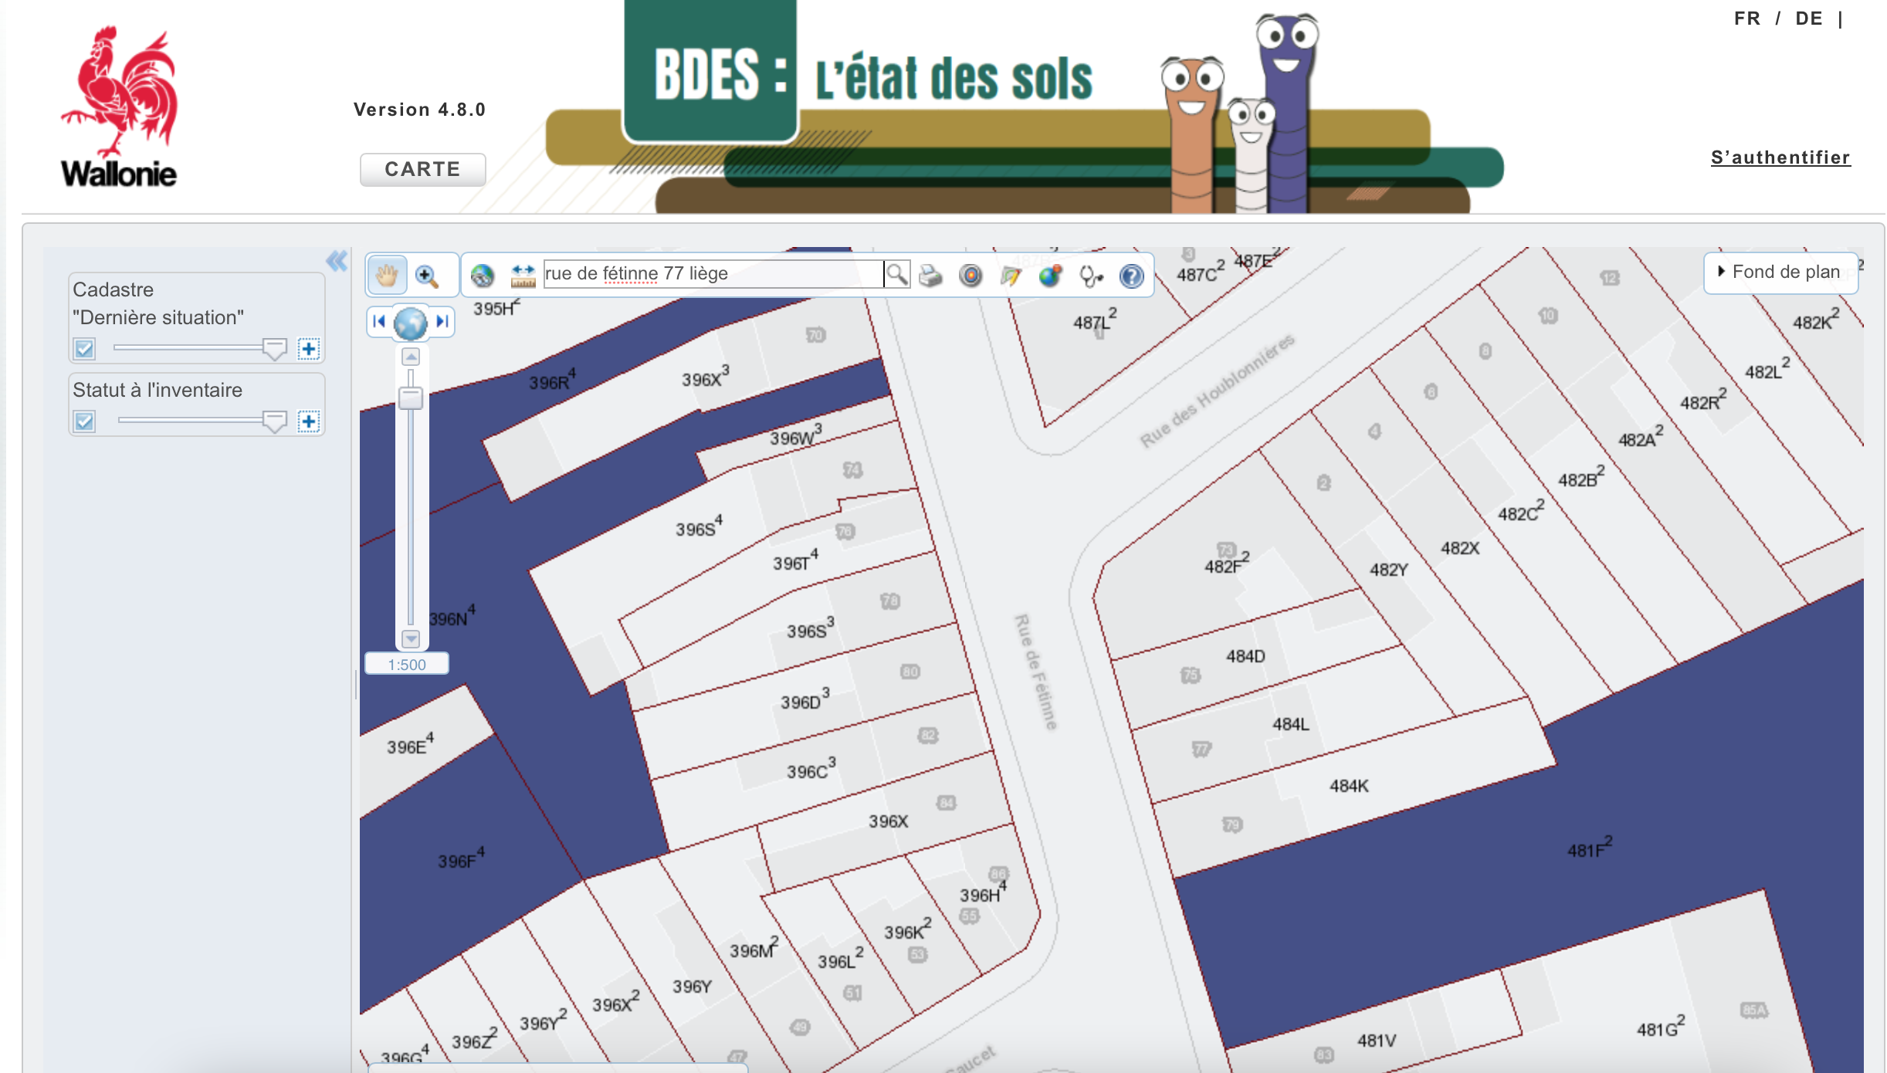Switch language to DE
This screenshot has width=1887, height=1073.
(1808, 19)
